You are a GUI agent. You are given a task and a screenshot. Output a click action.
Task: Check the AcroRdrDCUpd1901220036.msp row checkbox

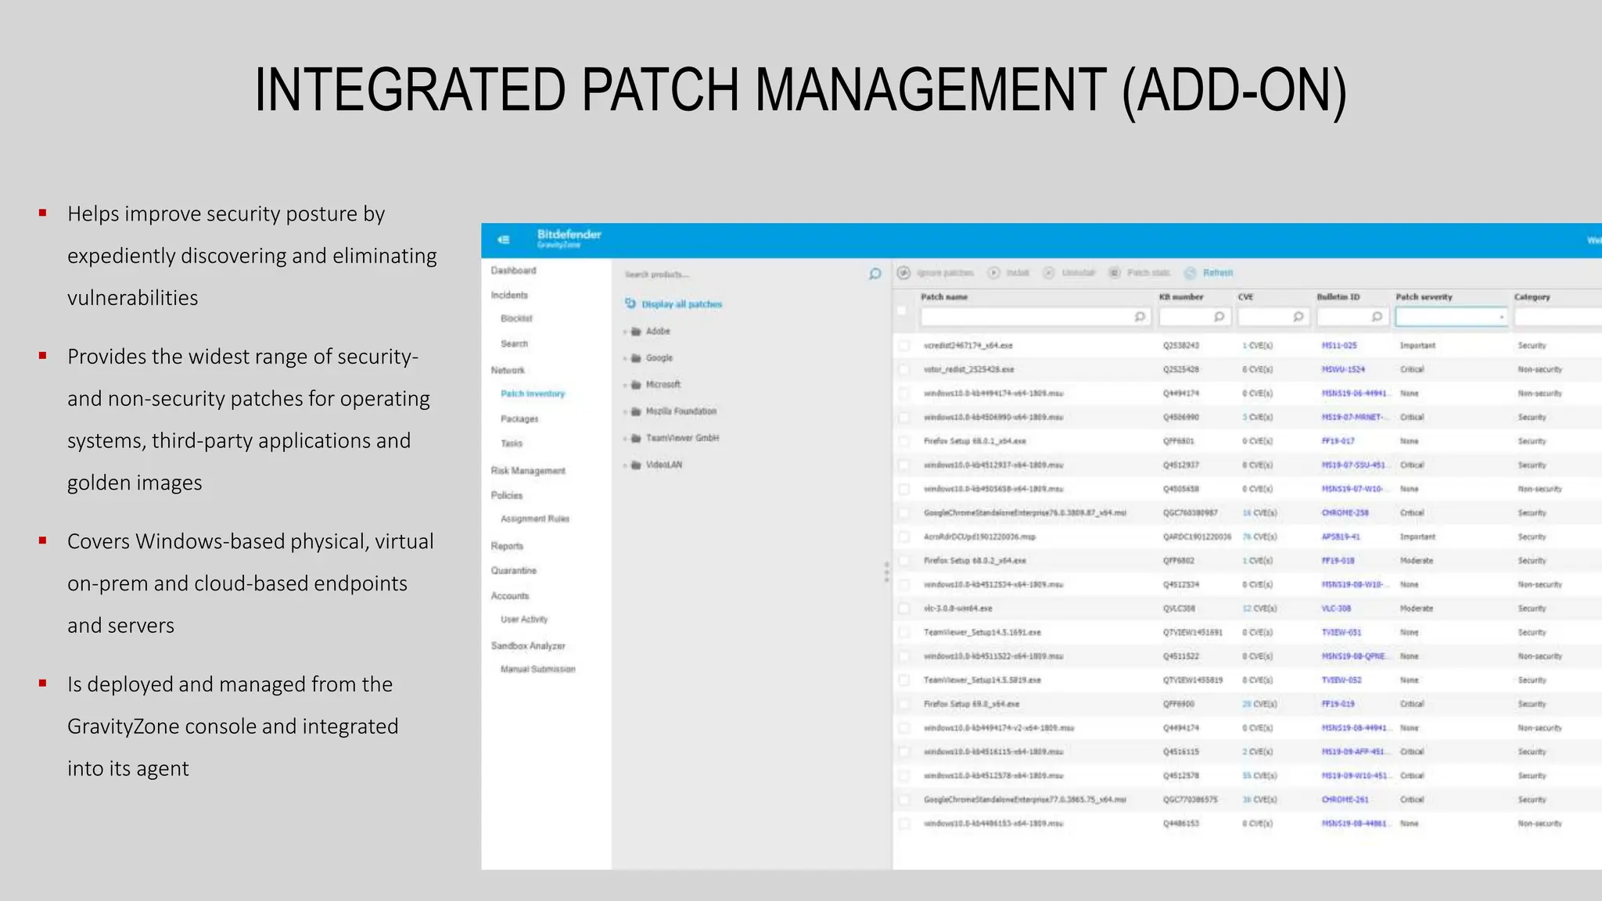coord(904,537)
